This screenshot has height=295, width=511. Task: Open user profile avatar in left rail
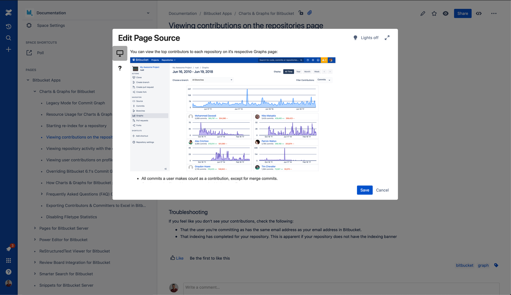(9, 283)
